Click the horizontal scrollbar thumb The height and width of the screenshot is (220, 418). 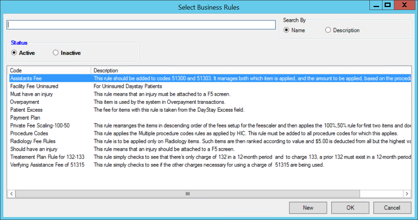tap(188, 194)
